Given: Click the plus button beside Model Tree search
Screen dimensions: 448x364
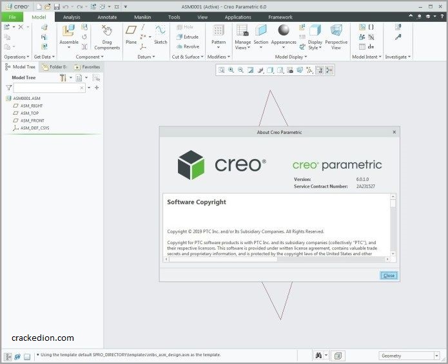Looking at the screenshot, I should pyautogui.click(x=97, y=88).
